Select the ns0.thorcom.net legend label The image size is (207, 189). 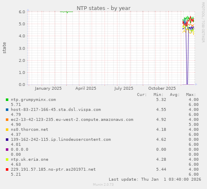(30, 130)
